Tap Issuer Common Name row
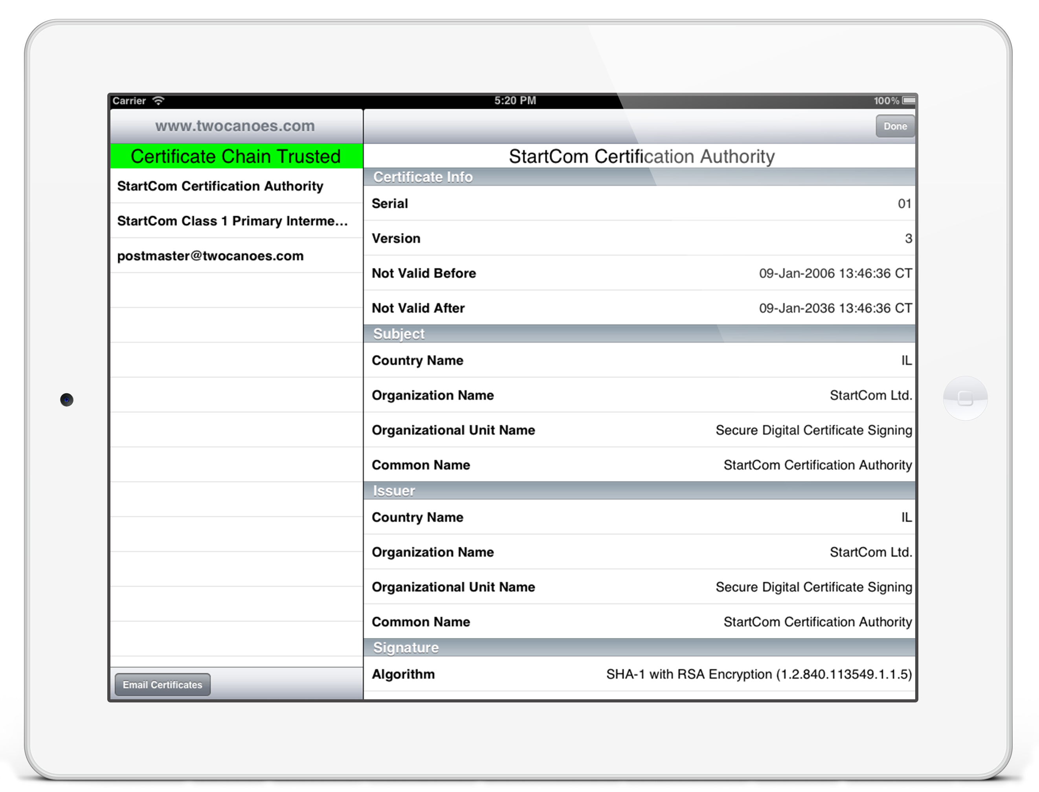Image resolution: width=1039 pixels, height=792 pixels. [639, 622]
